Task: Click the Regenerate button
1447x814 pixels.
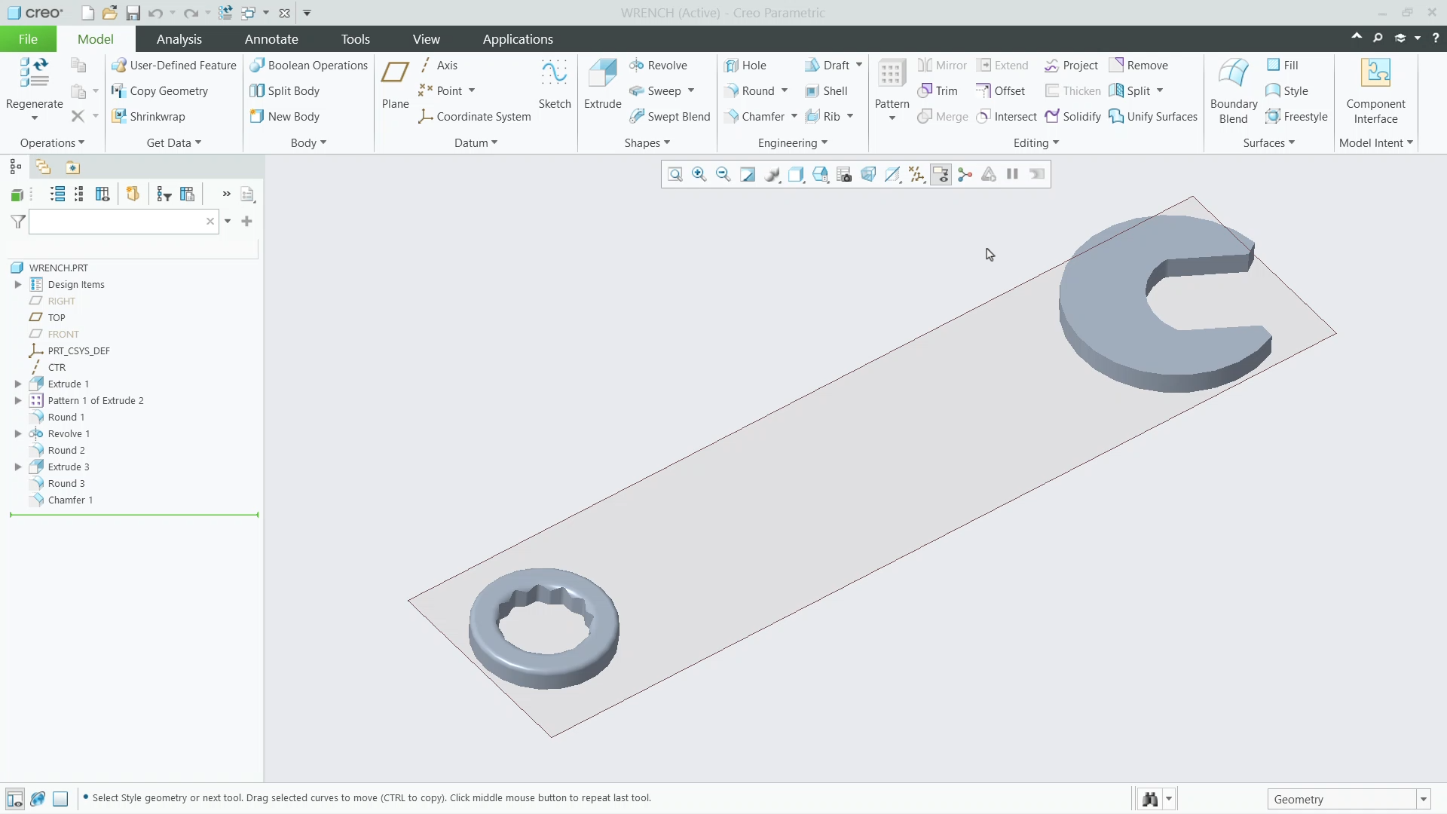Action: click(x=33, y=83)
